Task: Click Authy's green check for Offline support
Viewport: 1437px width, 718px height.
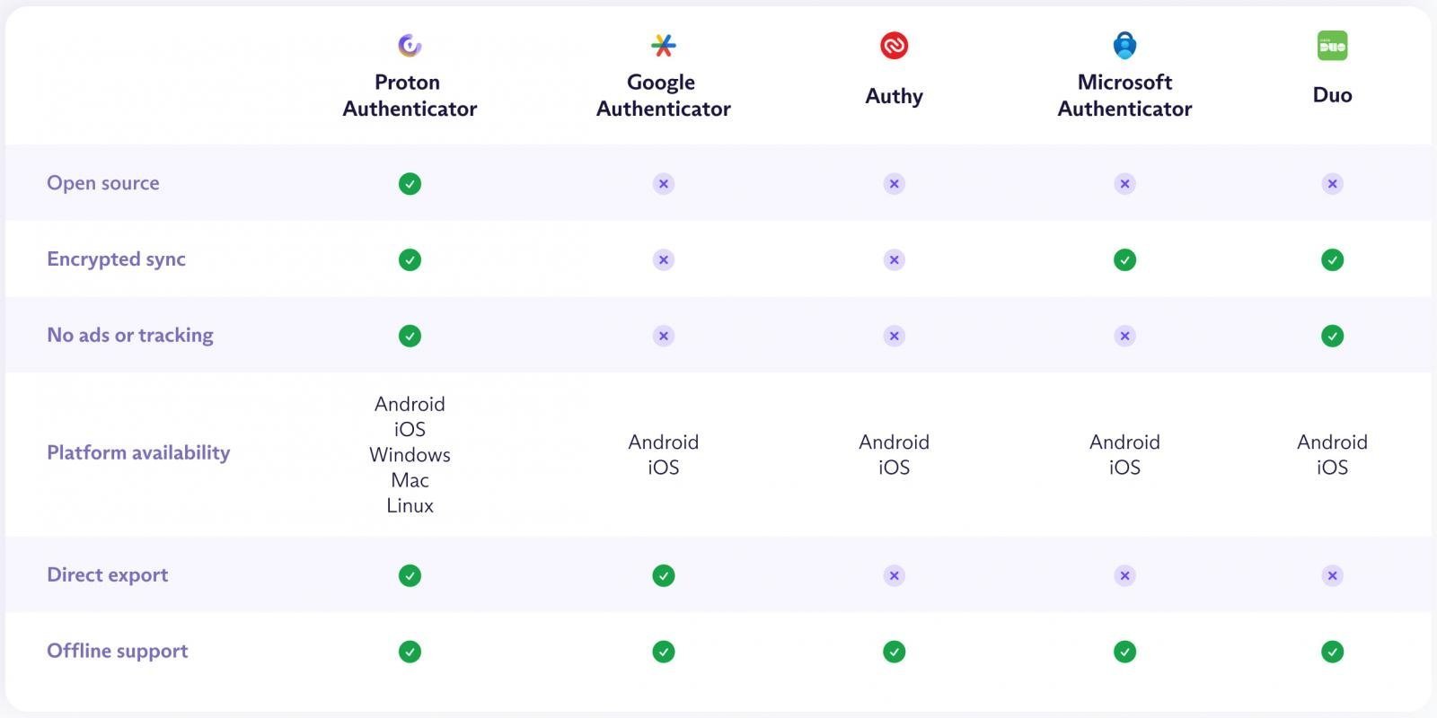Action: tap(894, 652)
